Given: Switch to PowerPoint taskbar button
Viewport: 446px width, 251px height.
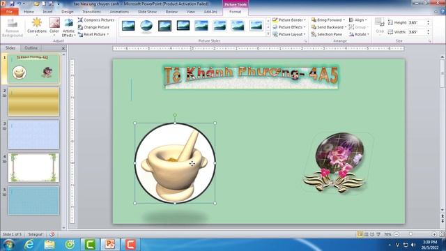Looking at the screenshot, I should [110, 245].
